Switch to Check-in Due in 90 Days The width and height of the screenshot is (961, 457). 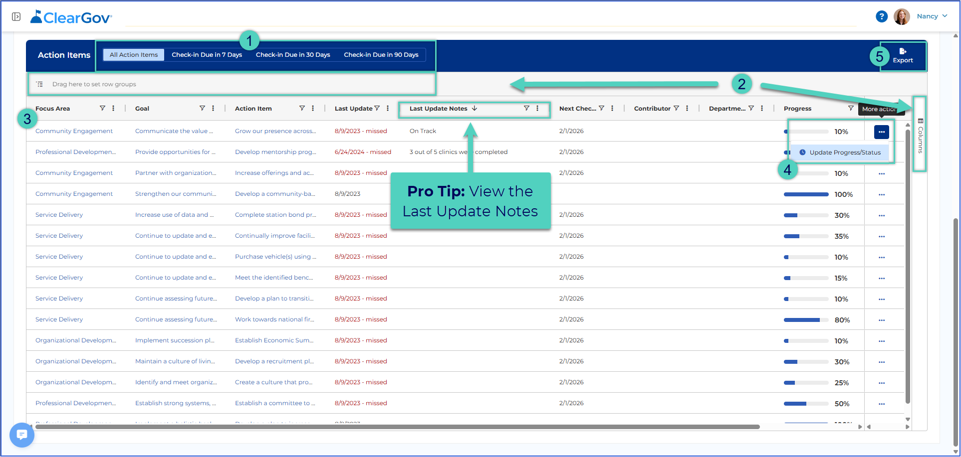(381, 55)
